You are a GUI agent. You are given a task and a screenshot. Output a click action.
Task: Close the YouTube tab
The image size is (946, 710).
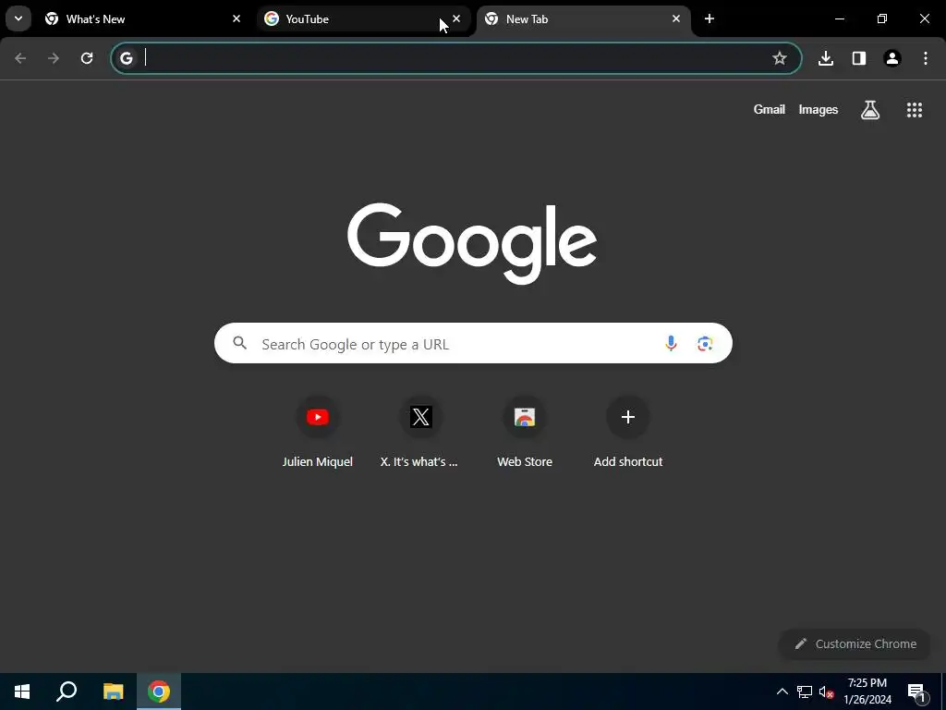(456, 18)
